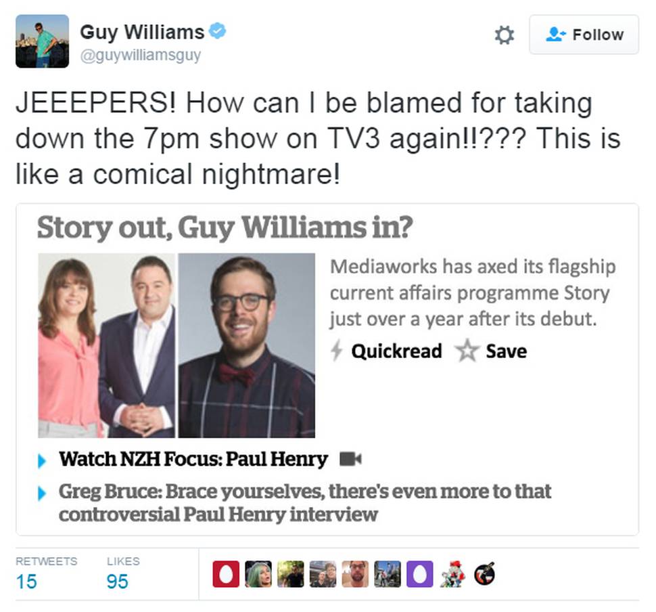Viewport: 656px width, 612px height.
Task: Click the red egg avatar liker
Action: click(226, 574)
